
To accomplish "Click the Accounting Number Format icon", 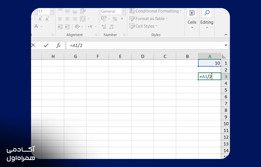I will [x=104, y=19].
